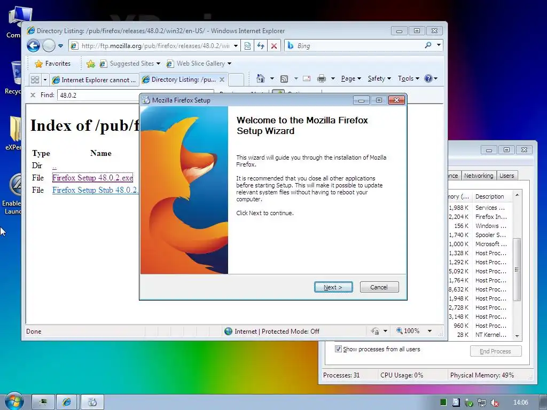Open the Windows Start orb

coord(14,401)
